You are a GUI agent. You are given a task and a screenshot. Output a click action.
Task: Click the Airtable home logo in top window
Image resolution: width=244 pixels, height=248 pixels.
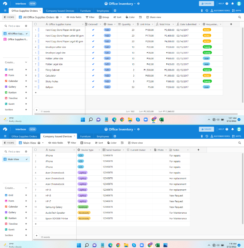pyautogui.click(x=5, y=4)
